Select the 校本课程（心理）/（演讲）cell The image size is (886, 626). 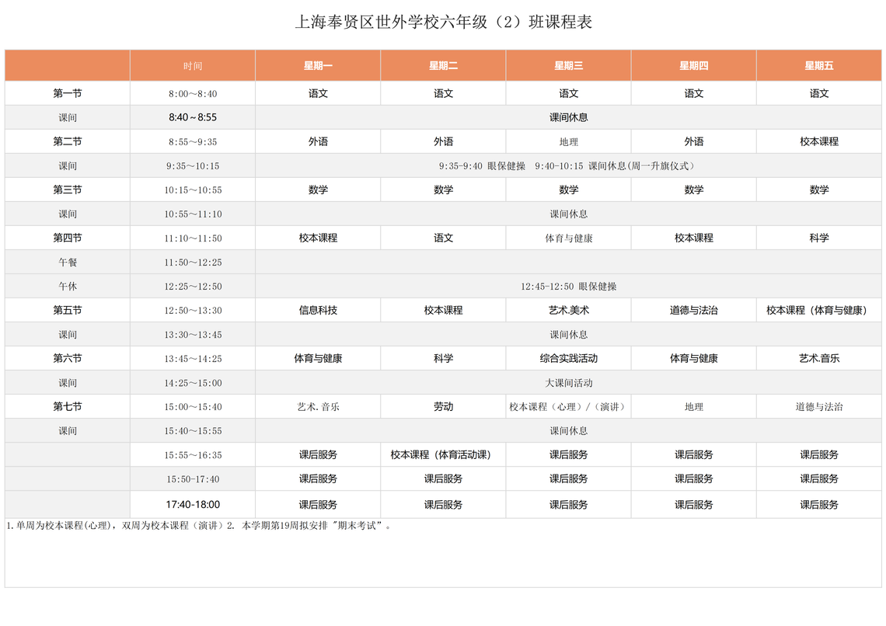pyautogui.click(x=568, y=406)
